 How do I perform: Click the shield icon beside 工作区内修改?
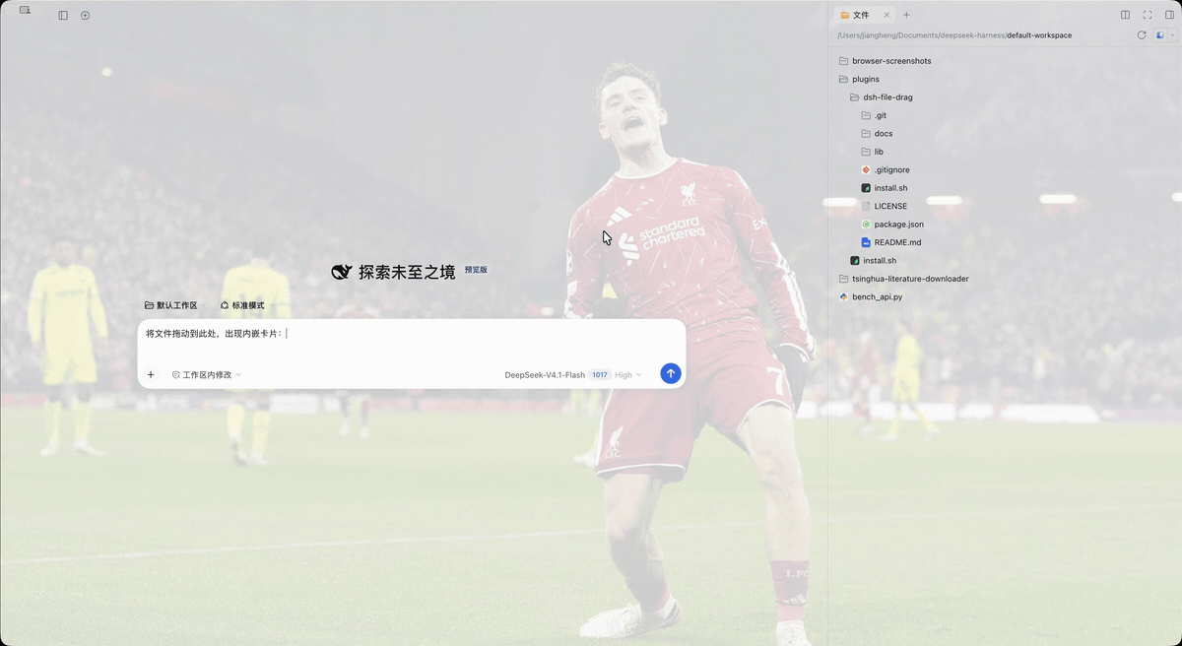[x=176, y=375]
